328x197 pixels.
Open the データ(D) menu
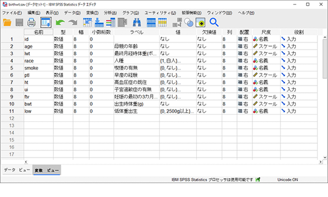pyautogui.click(x=72, y=13)
